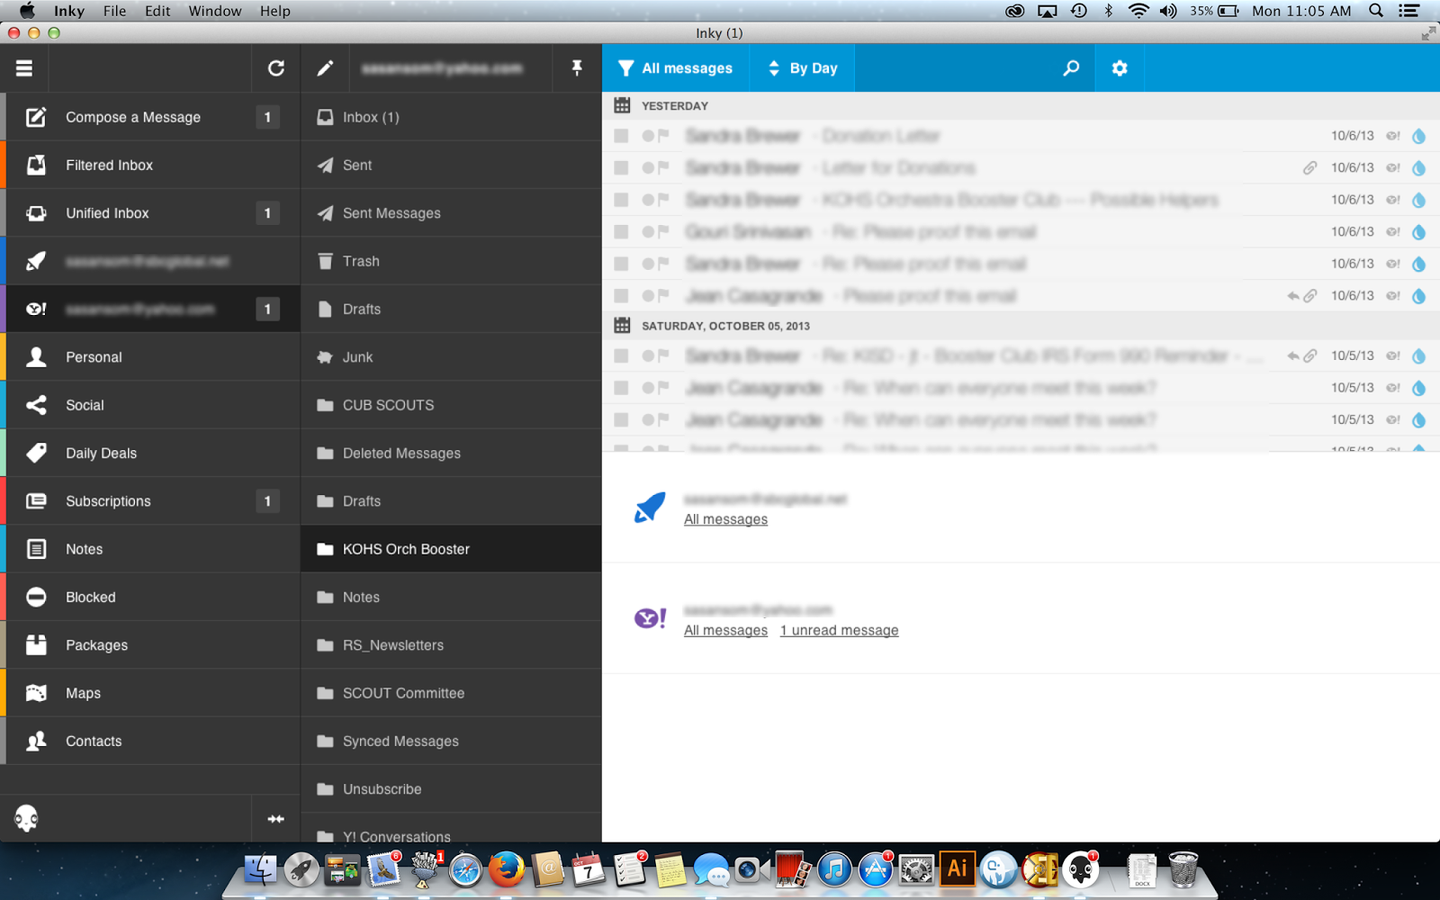Open the Apple menu

point(27,11)
